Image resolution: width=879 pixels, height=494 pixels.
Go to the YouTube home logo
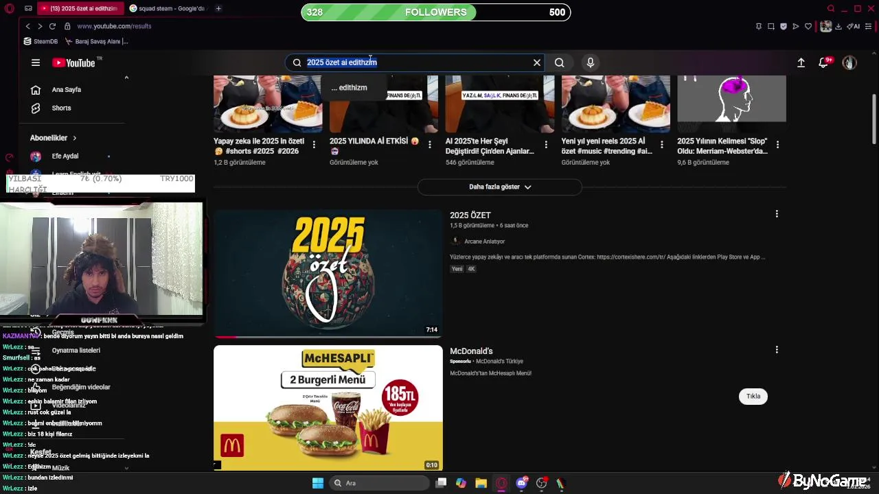click(x=73, y=62)
